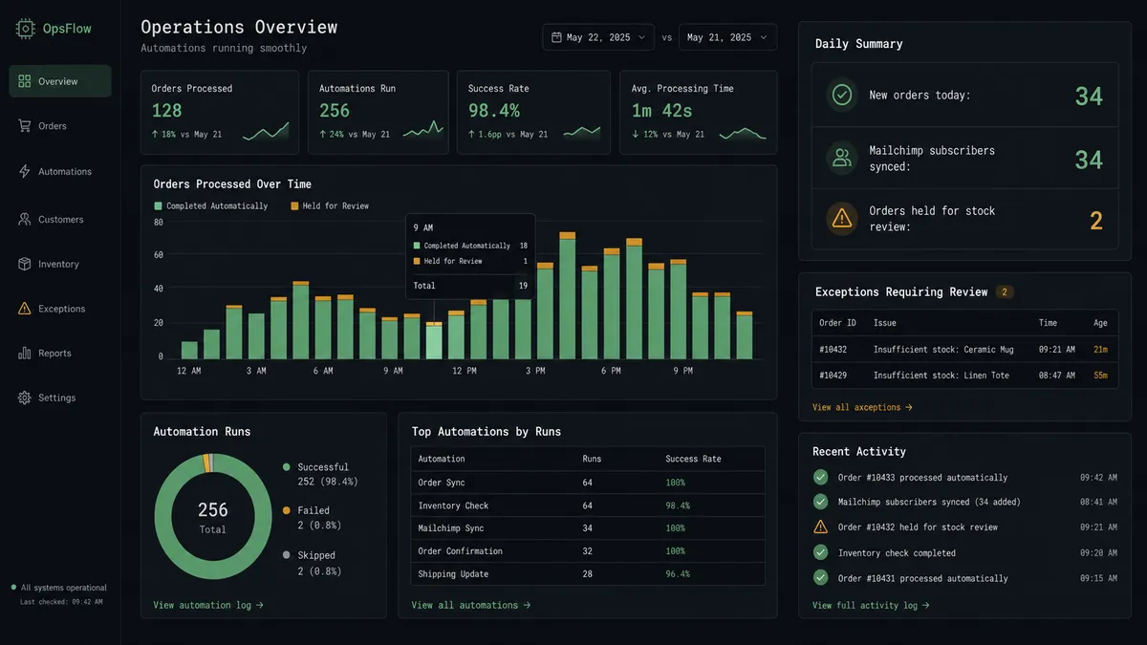This screenshot has height=645, width=1147.
Task: Toggle Held for Review legend swatch
Action: pos(294,206)
